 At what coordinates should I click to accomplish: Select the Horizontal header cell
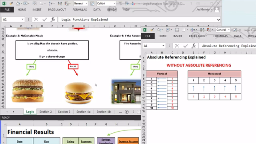(214, 74)
